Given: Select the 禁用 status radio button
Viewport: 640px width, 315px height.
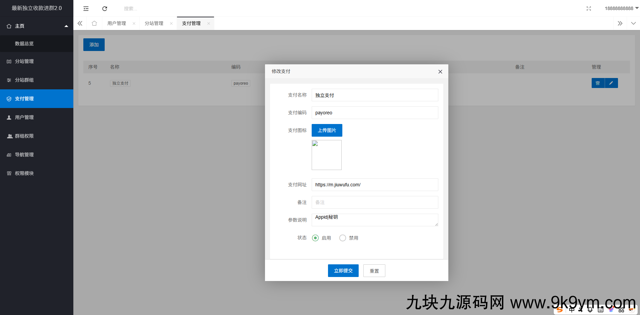Looking at the screenshot, I should (342, 238).
